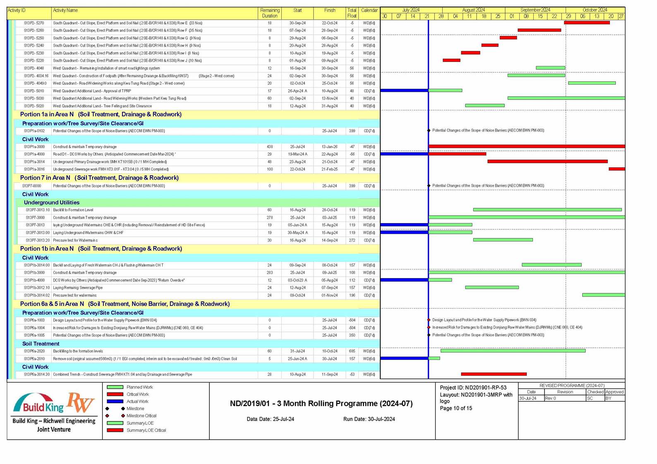This screenshot has height=464, width=657.
Task: Collapse the Portion 1a in Area N group
Action: (101, 114)
